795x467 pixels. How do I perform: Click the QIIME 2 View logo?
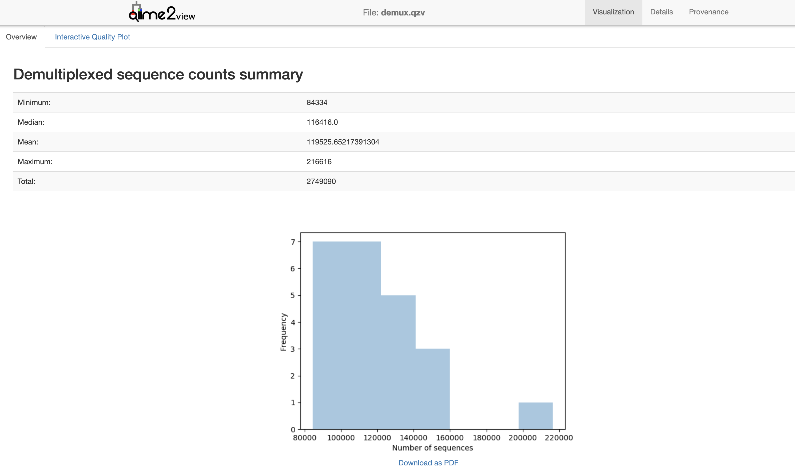tap(162, 13)
